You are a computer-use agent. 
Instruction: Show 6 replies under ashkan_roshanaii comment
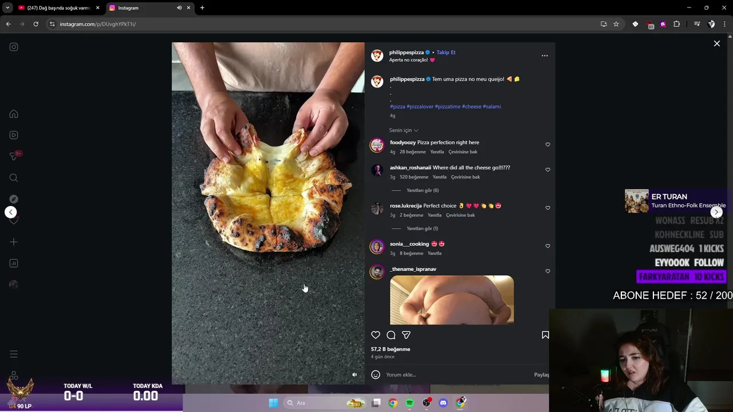pyautogui.click(x=423, y=190)
